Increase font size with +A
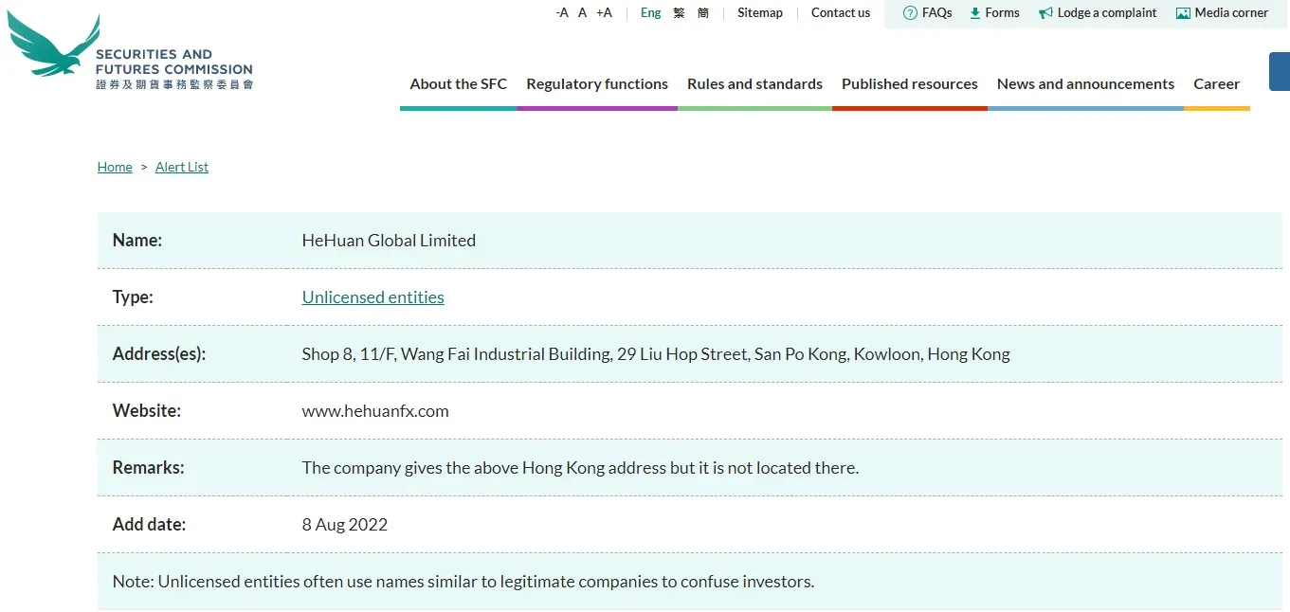1290x612 pixels. coord(604,13)
